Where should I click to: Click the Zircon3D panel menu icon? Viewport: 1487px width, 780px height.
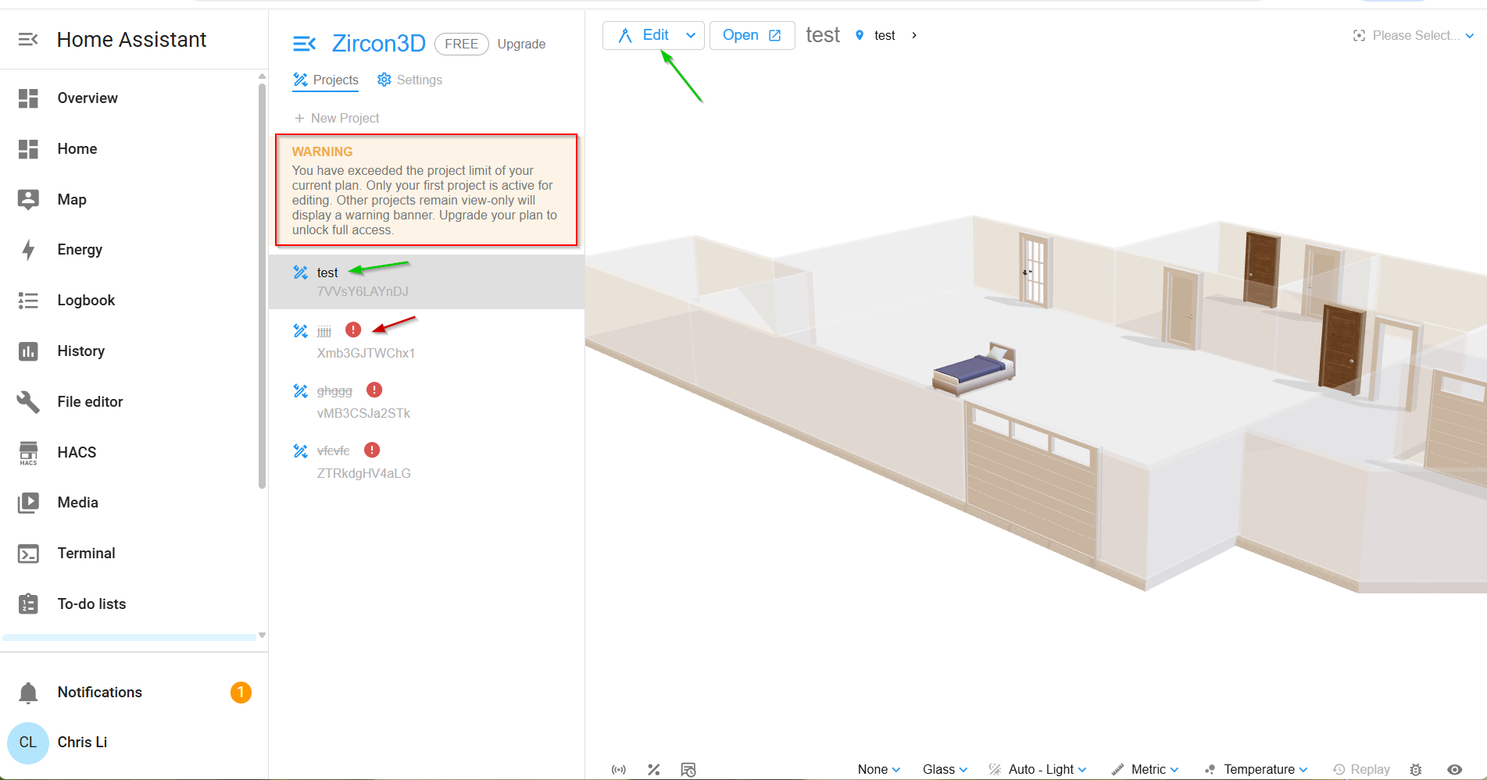click(x=304, y=44)
